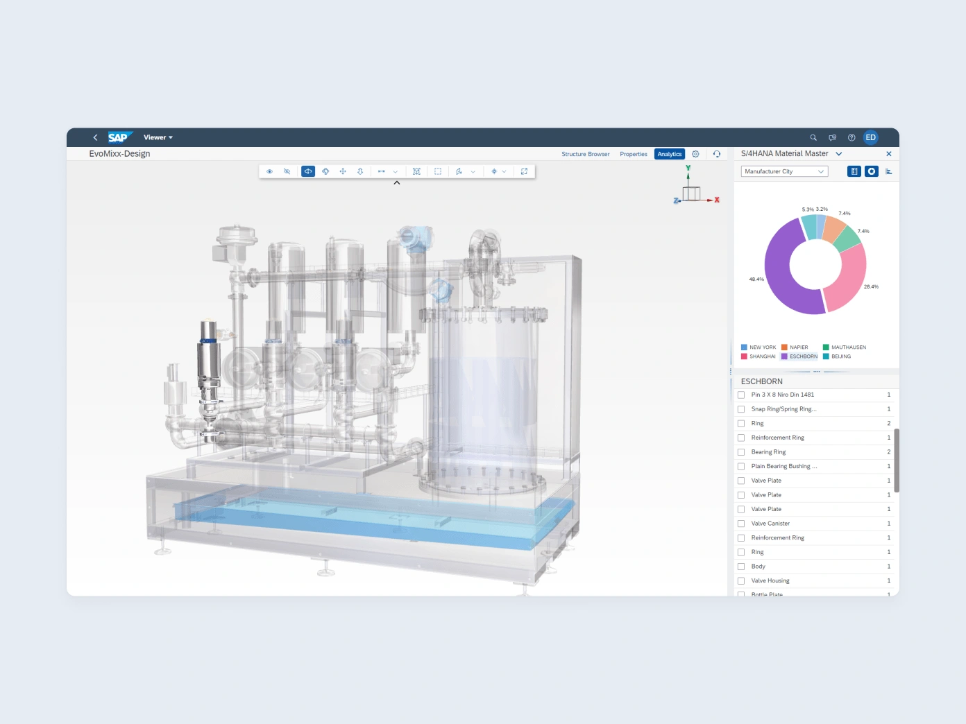Select the MAUTHAUSEN legend item
The width and height of the screenshot is (966, 724).
845,347
